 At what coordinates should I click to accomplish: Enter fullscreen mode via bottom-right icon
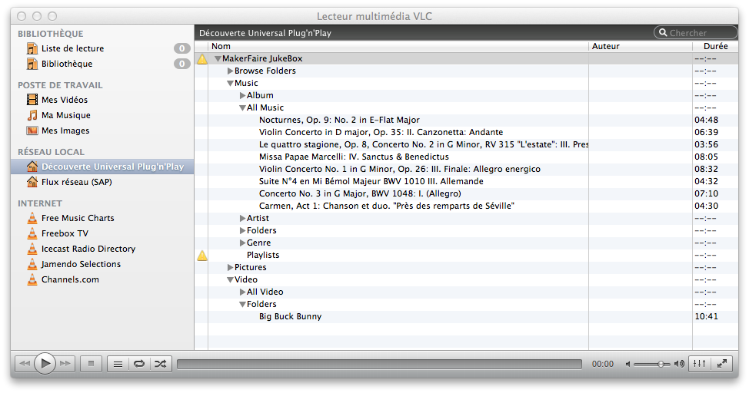pos(721,364)
